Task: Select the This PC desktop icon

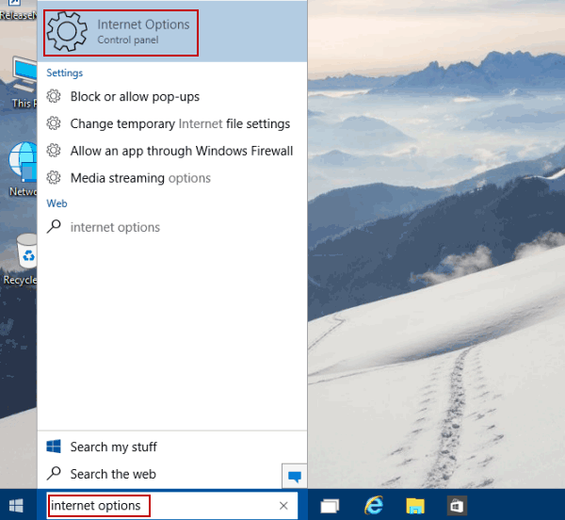Action: (23, 82)
